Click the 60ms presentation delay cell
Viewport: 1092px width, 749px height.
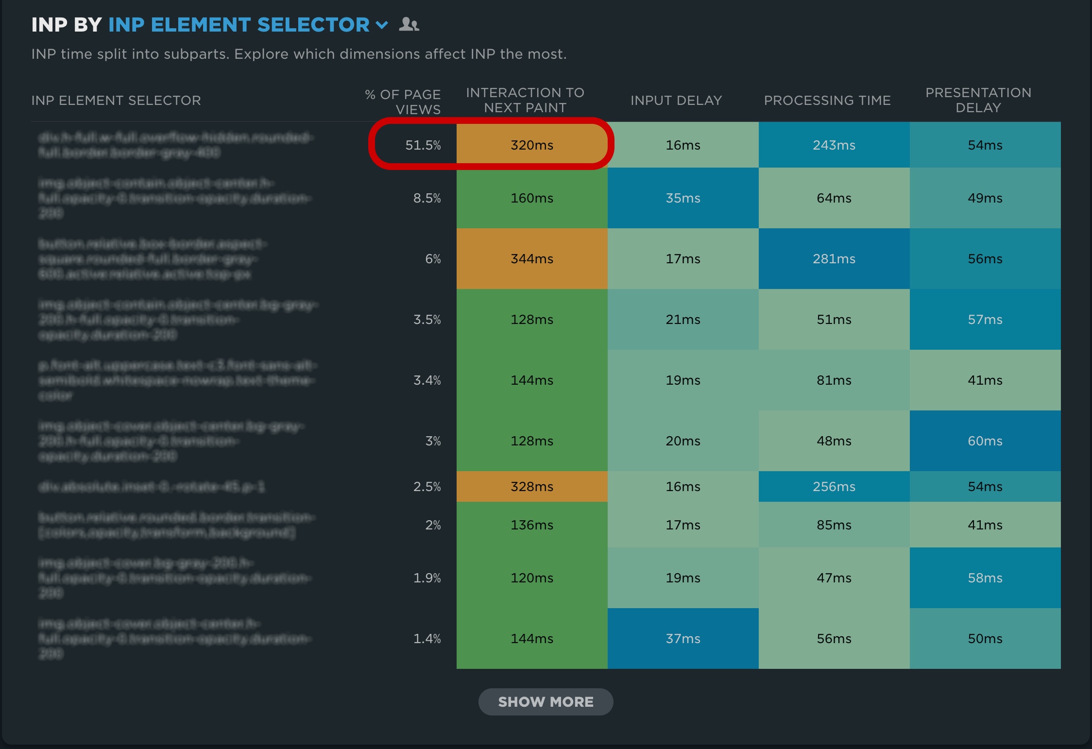pos(985,441)
